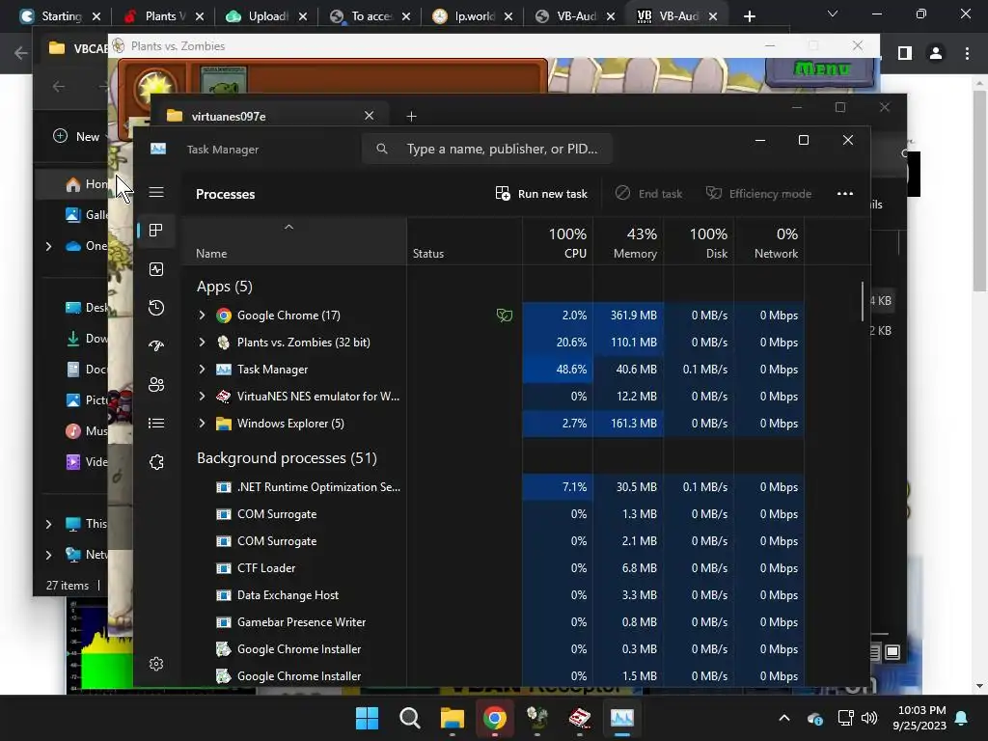Click Task Manager search field
Viewport: 988px width, 741px height.
[x=487, y=149]
